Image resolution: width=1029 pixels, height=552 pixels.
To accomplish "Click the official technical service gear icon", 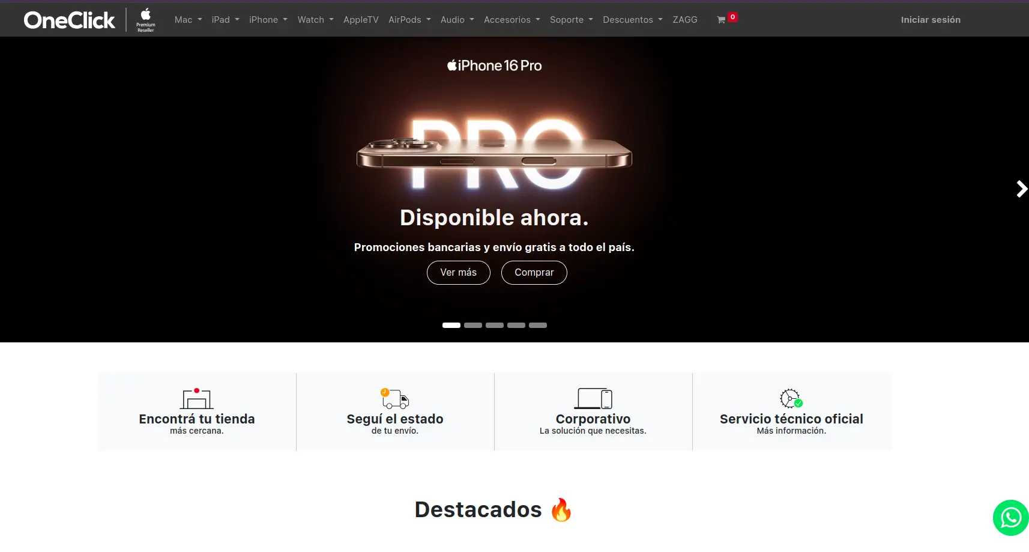I will tap(791, 398).
